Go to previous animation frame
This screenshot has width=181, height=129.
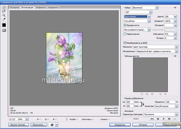(x=158, y=119)
